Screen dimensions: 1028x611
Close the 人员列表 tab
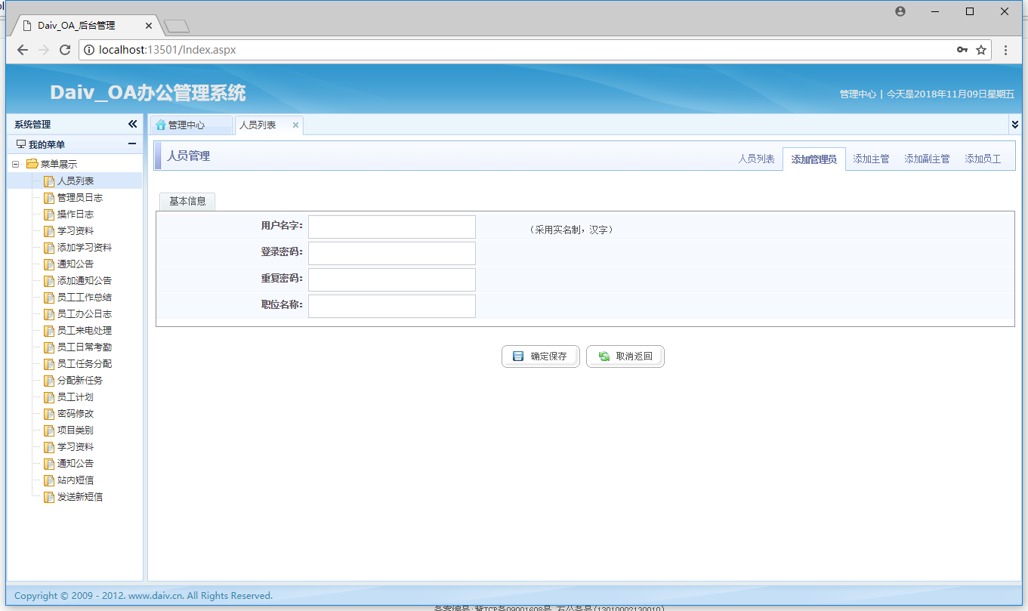[295, 125]
